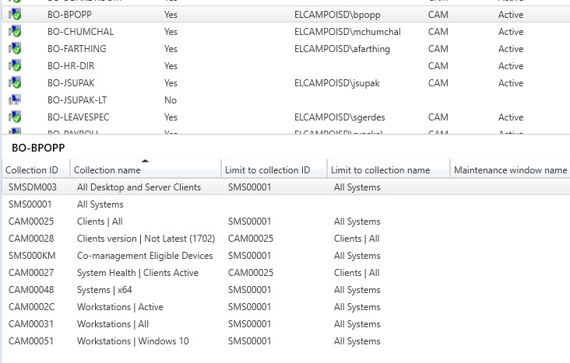Select Clients version | Not Latest (1702)
This screenshot has width=570, height=363.
[146, 238]
